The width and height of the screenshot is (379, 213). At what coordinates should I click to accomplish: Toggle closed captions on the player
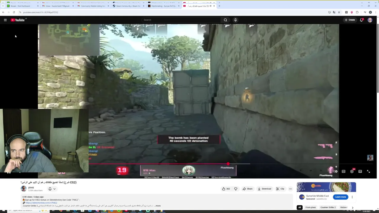pyautogui.click(x=343, y=171)
